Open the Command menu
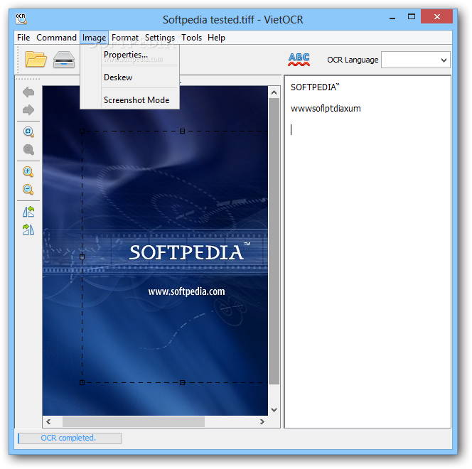 [56, 38]
